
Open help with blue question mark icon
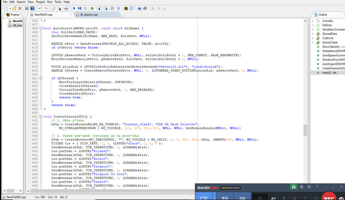(139, 8)
